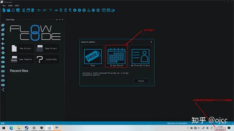Open the VIEW menu
The image size is (234, 131).
10,6
